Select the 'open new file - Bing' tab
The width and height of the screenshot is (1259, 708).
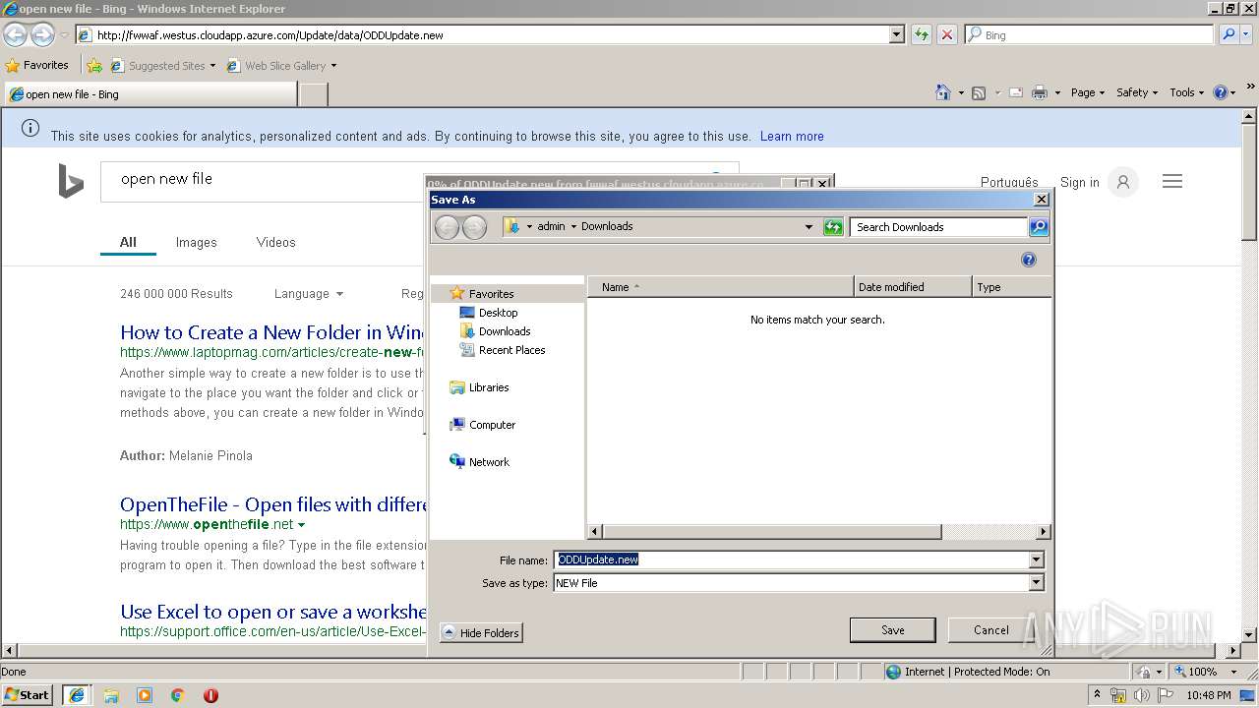pyautogui.click(x=150, y=94)
